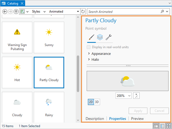Screen dimensions: 172x129
Task: Enable Display in real-world units
Action: point(89,47)
